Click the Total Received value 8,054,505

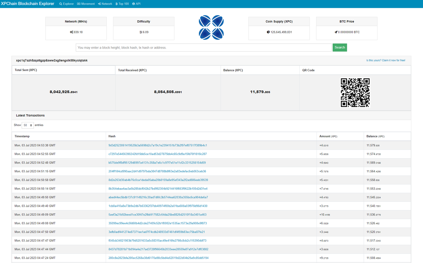click(168, 92)
